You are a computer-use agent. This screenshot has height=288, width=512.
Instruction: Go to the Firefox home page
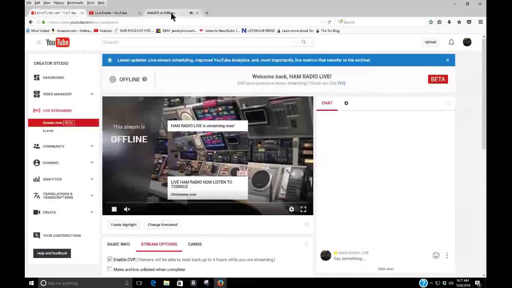click(459, 22)
